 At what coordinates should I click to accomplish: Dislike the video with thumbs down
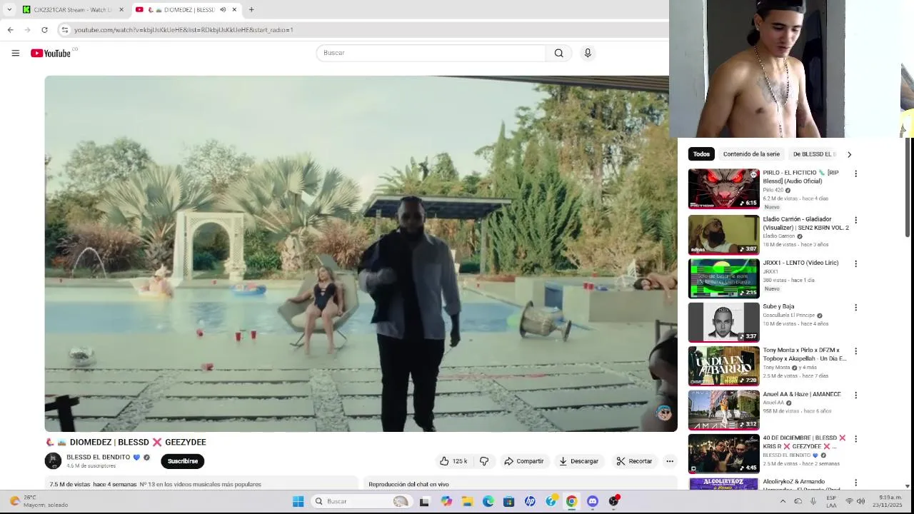click(x=484, y=461)
